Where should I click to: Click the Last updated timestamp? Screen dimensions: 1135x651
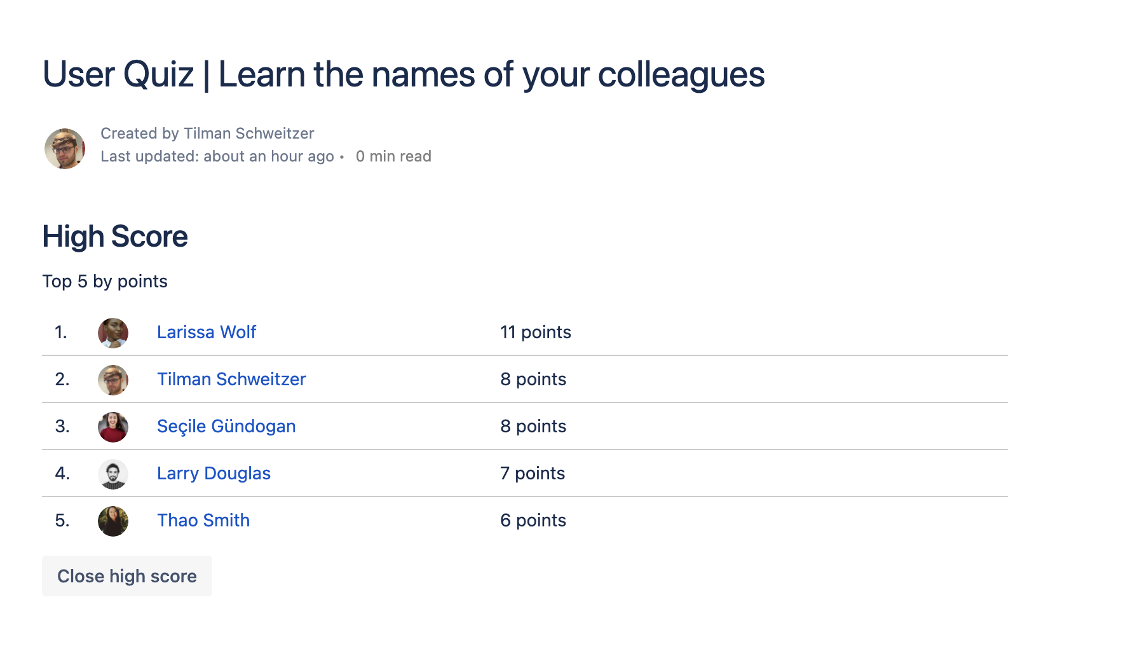tap(217, 156)
